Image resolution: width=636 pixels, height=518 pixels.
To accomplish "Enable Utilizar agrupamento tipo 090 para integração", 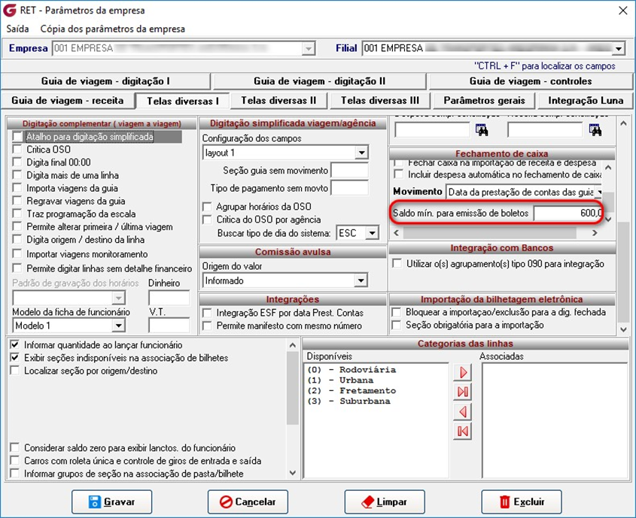I will click(397, 264).
